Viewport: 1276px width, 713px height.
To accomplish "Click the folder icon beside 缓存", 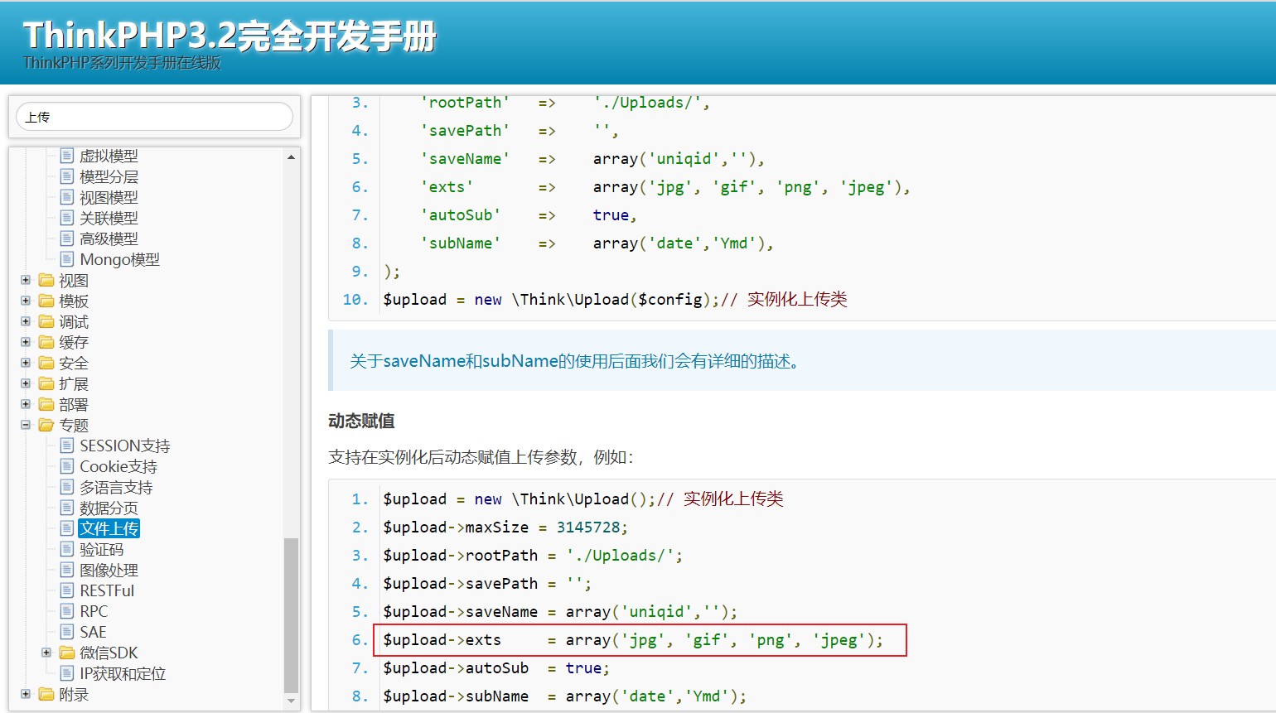I will click(x=46, y=342).
